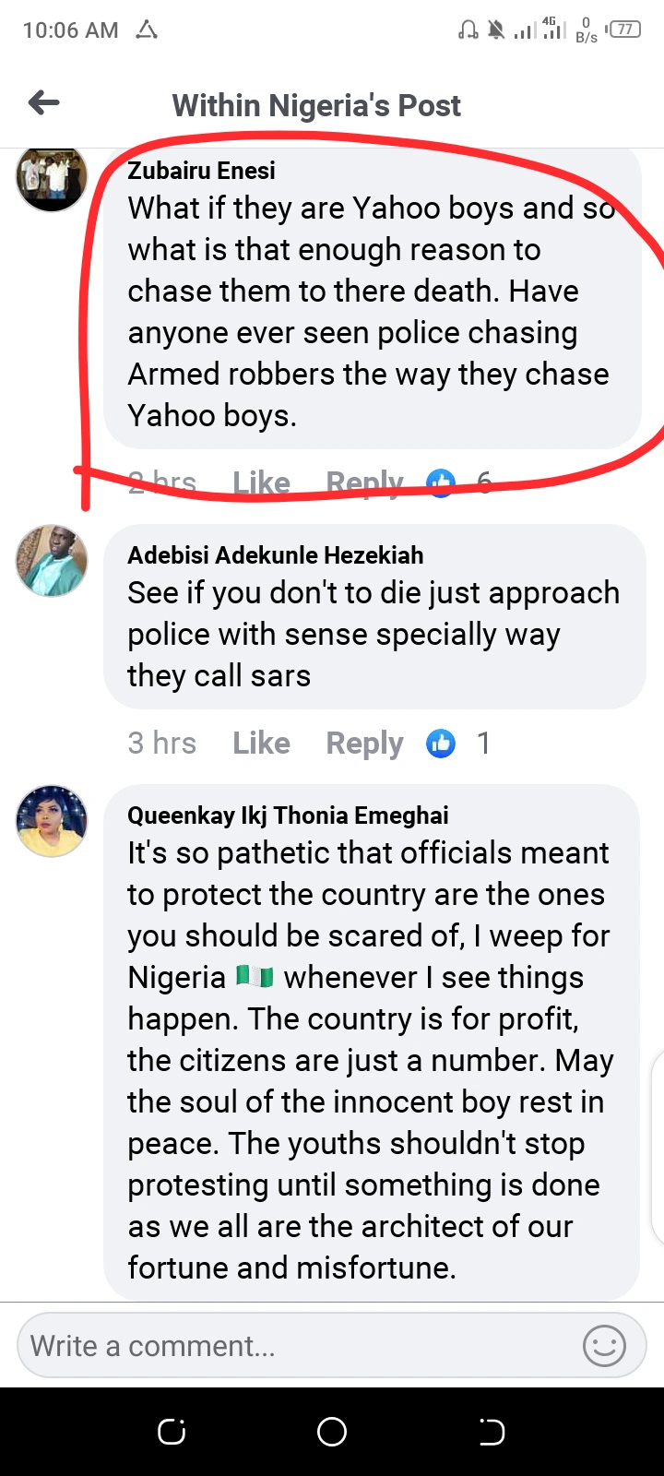Like Adebisi Adekunle Hezekiah's comment
This screenshot has width=664, height=1476.
pyautogui.click(x=261, y=743)
